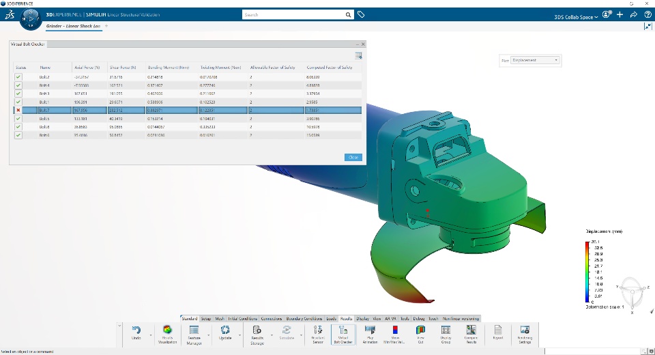Expand the Simulate dropdown arrow
The image size is (655, 355).
pyautogui.click(x=301, y=335)
